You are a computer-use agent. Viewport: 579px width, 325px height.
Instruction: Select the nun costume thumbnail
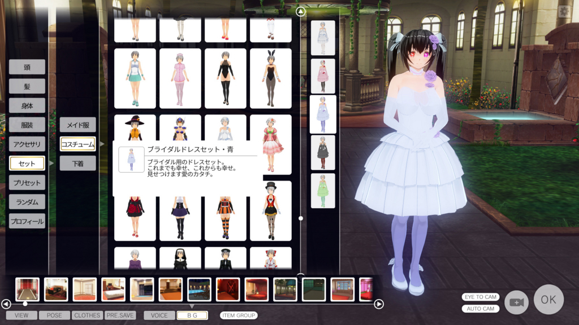click(180, 258)
